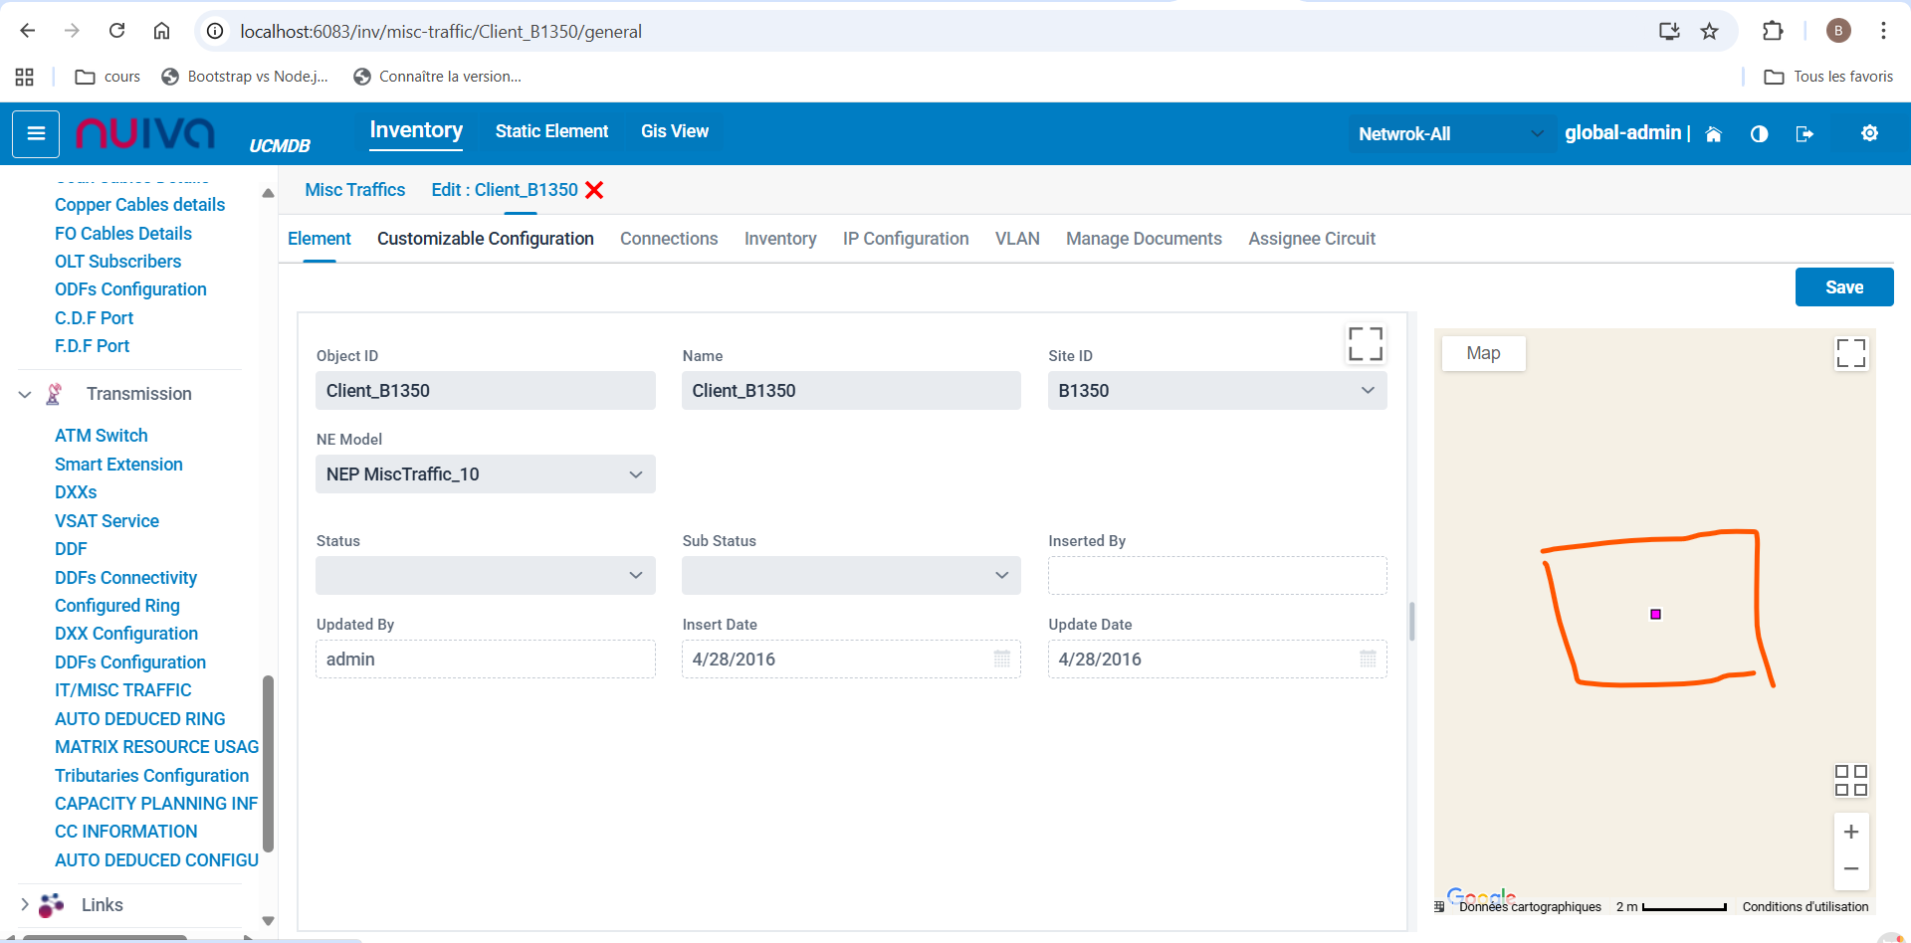Zoom out on the map
Viewport: 1911px width, 943px height.
(1850, 869)
